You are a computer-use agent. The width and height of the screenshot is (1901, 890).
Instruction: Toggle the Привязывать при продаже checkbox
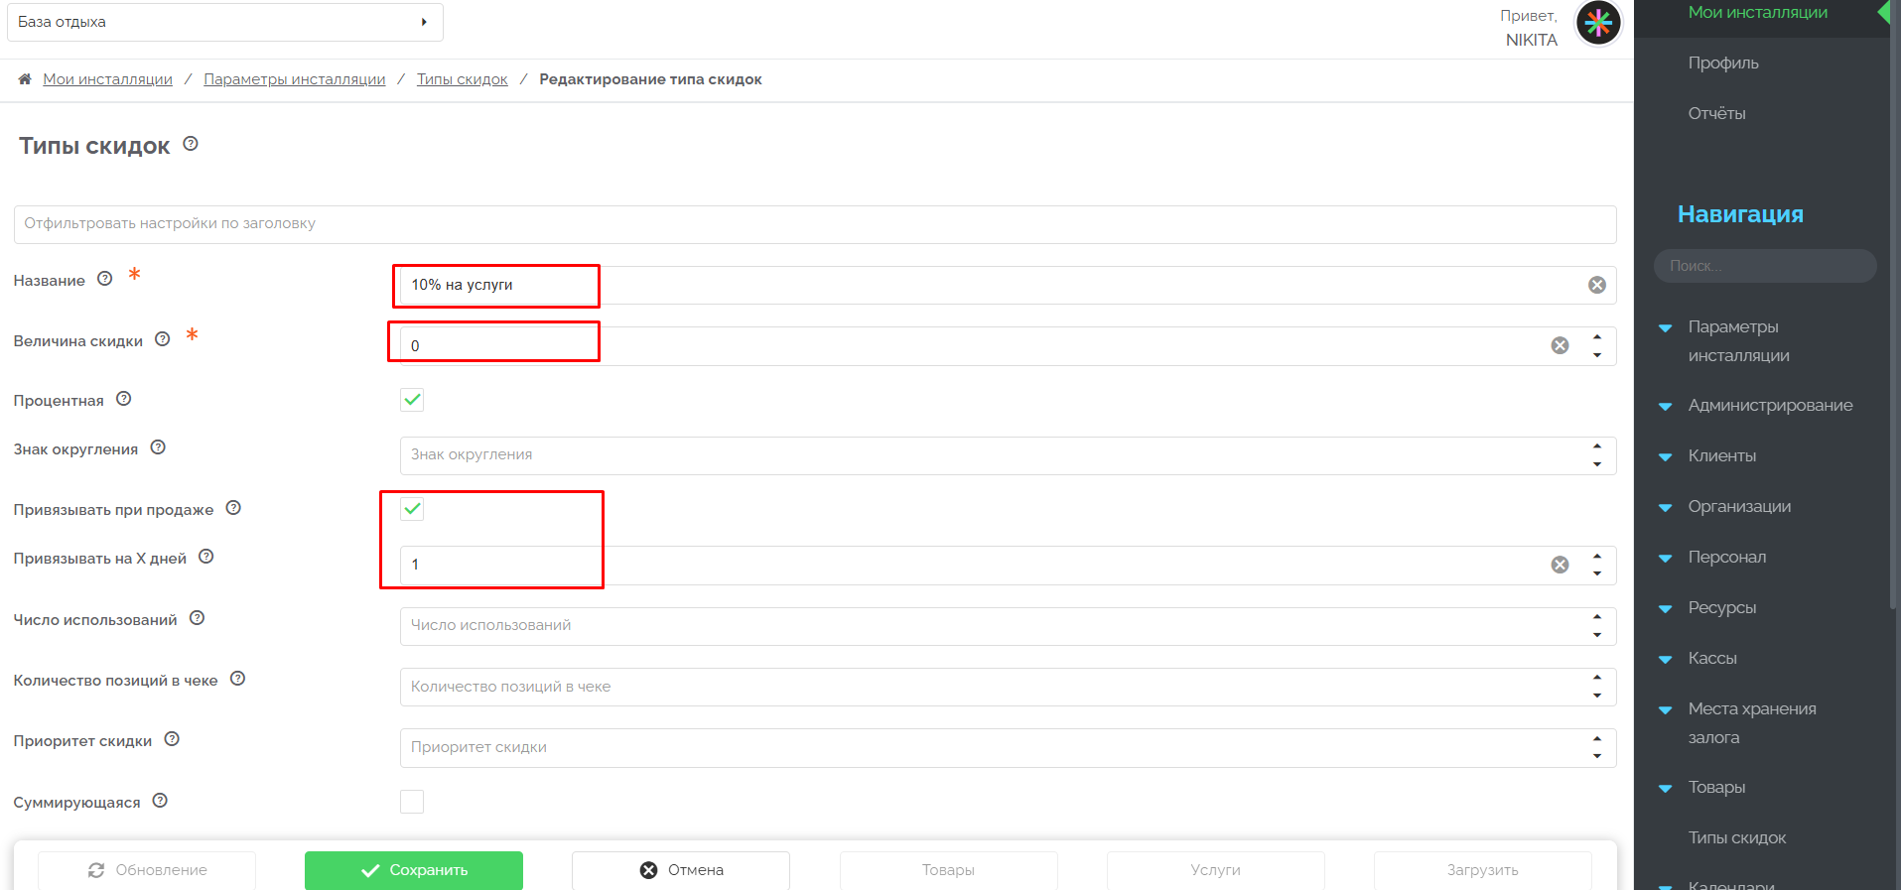(412, 509)
